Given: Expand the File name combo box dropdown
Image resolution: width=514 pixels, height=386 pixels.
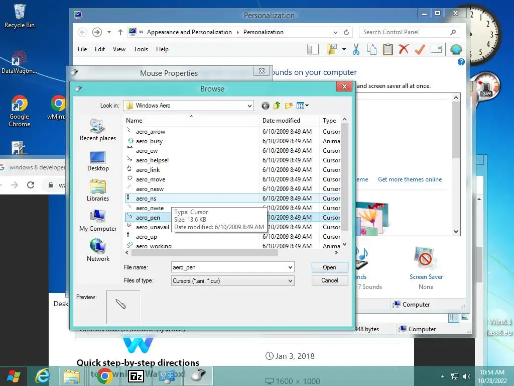Looking at the screenshot, I should pos(290,267).
